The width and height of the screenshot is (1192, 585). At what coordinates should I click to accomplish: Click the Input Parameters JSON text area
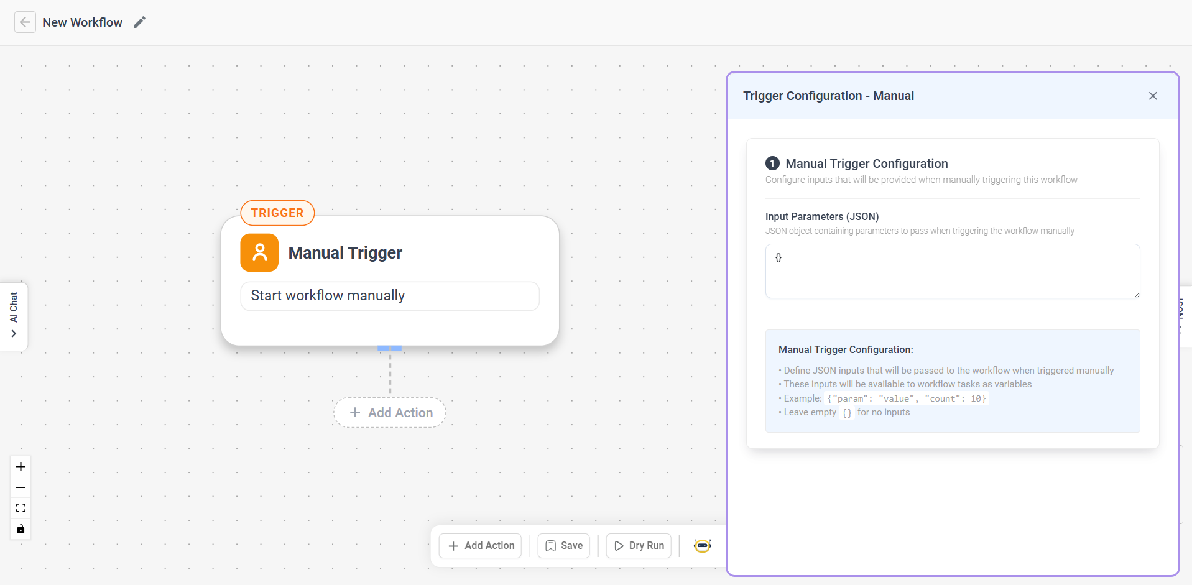point(953,271)
